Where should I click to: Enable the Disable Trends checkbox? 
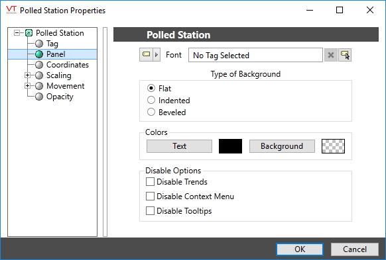(150, 182)
